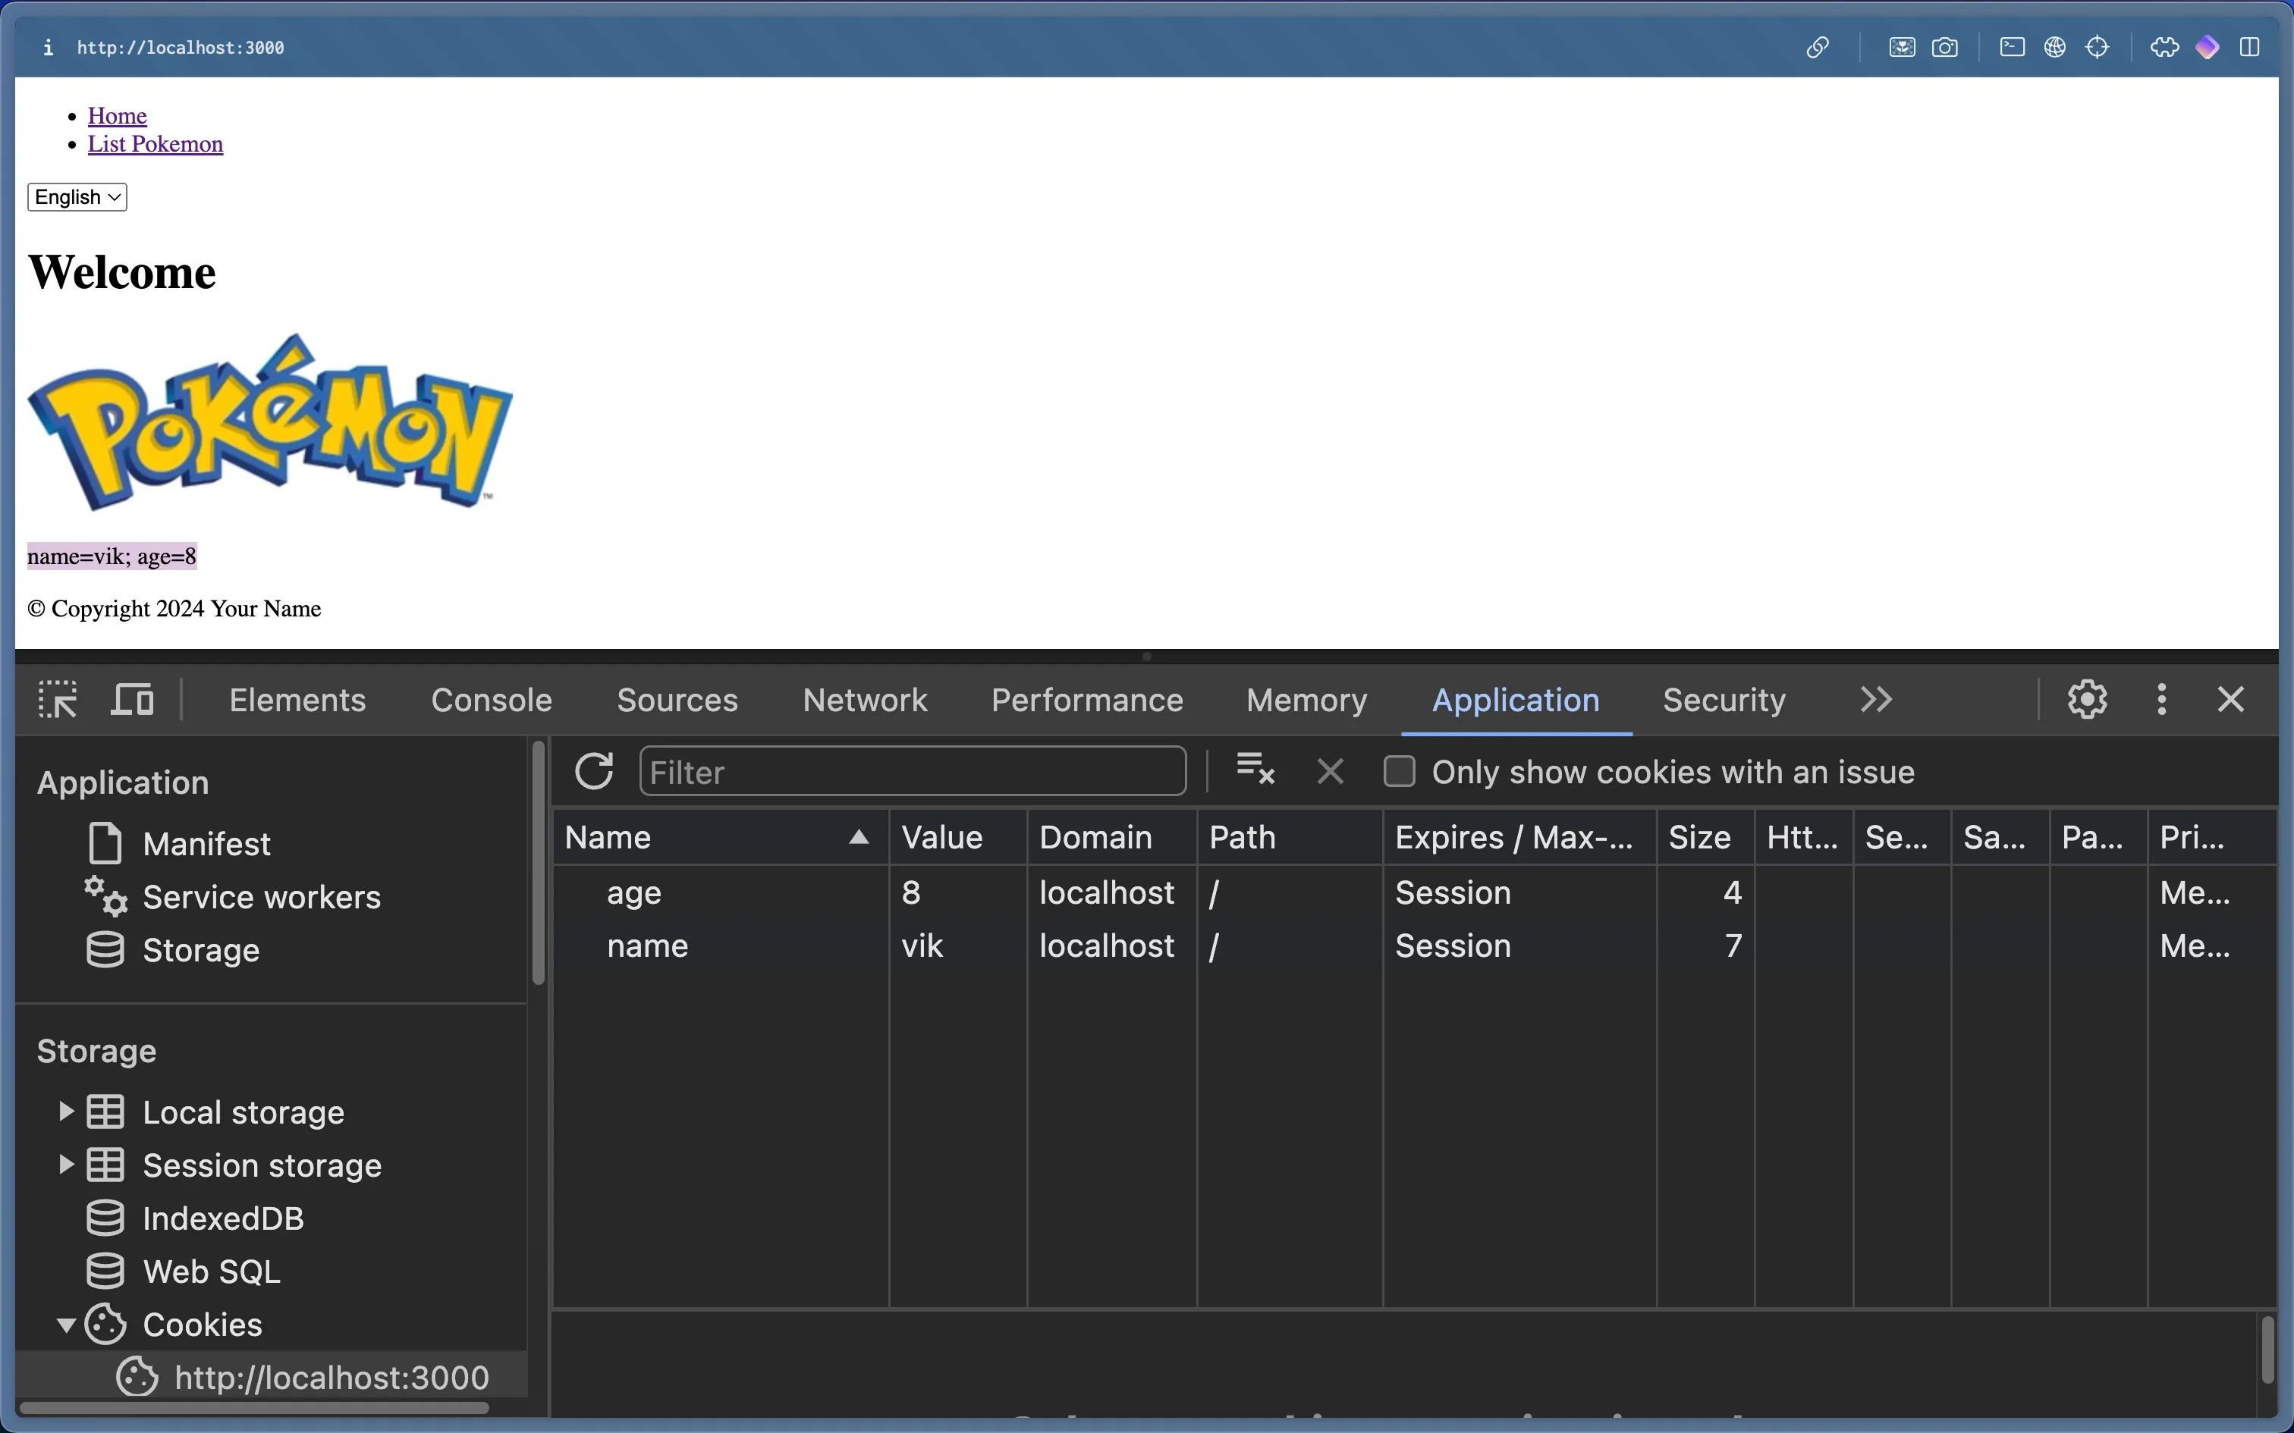Click the cookie Filter input field

(913, 772)
